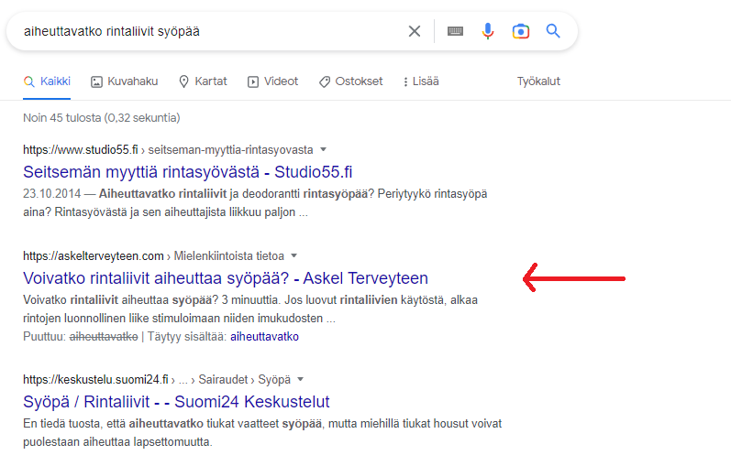The width and height of the screenshot is (731, 466).
Task: Switch to the Kuvahaku tab
Action: click(x=124, y=81)
